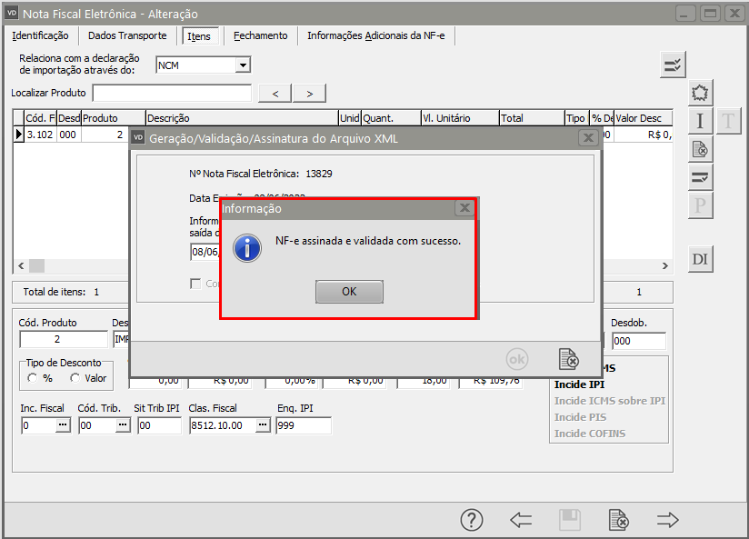
Task: Click the Descrição column header
Action: click(242, 118)
